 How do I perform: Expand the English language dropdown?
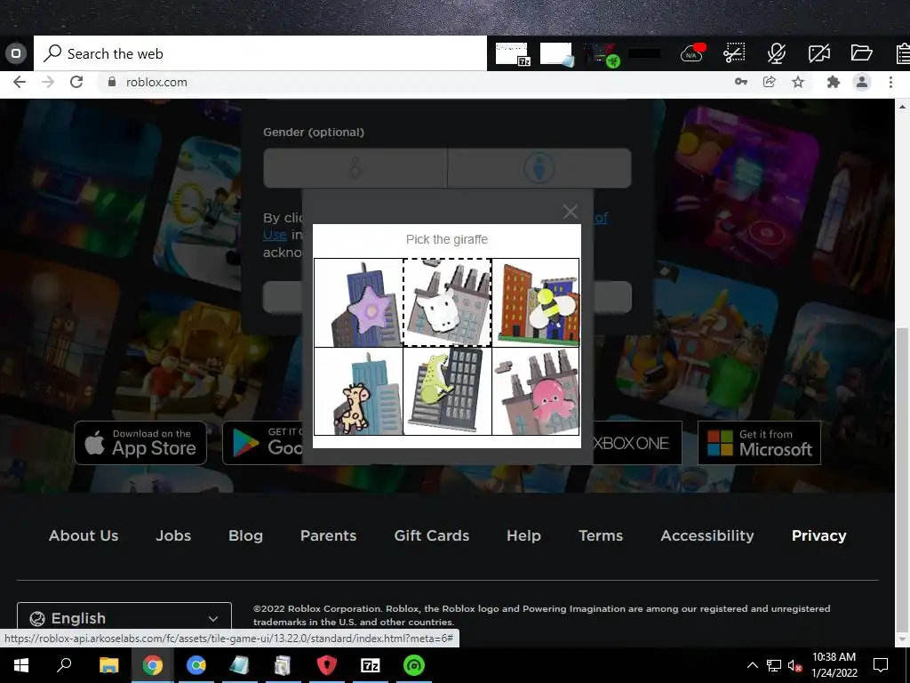[124, 617]
